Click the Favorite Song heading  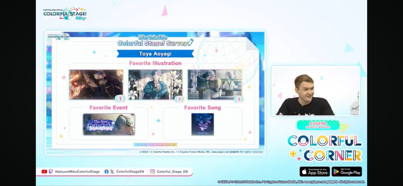[203, 108]
